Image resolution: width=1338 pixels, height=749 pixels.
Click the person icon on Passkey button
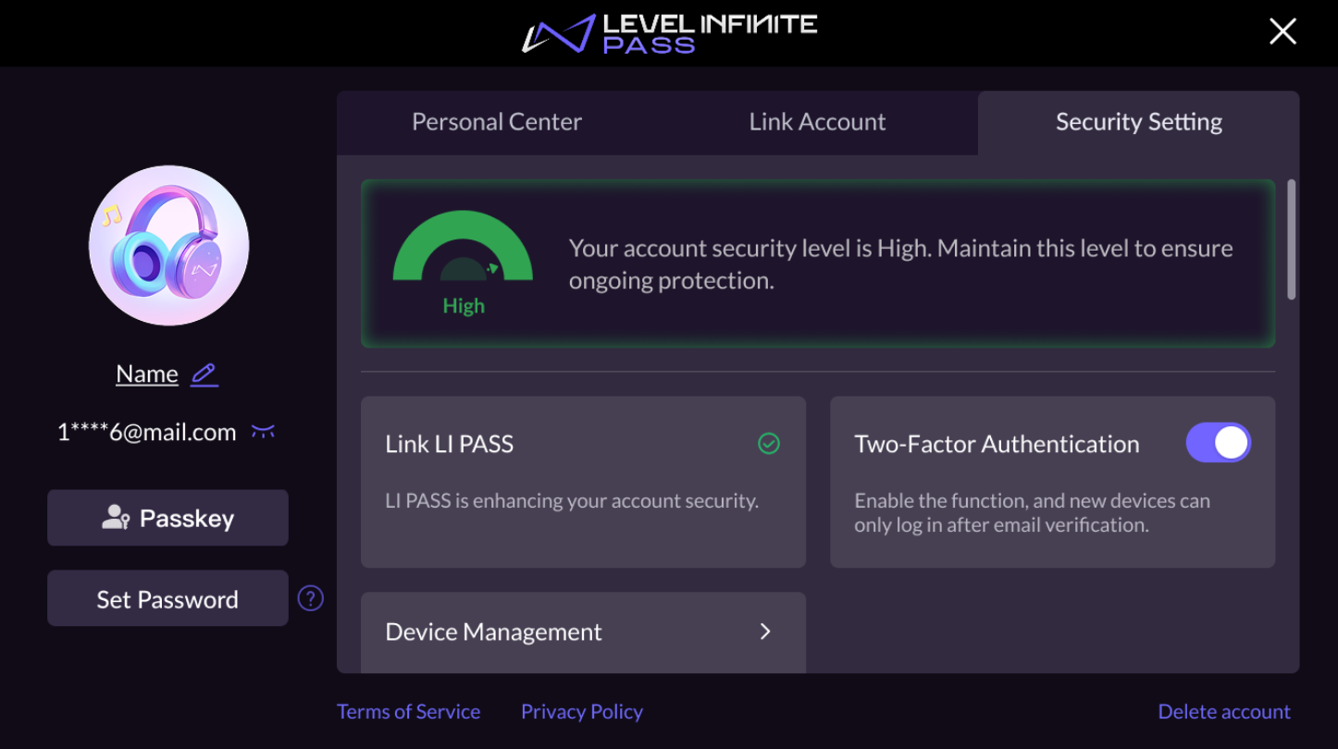click(114, 518)
